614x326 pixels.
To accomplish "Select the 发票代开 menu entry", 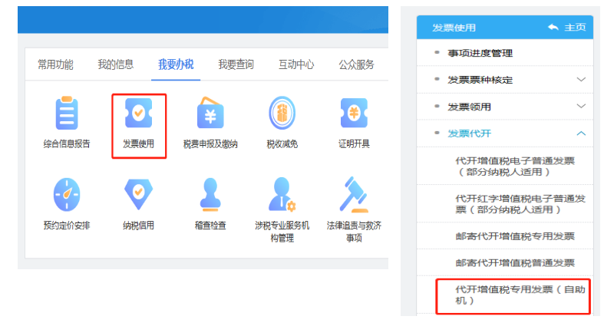I will (469, 133).
